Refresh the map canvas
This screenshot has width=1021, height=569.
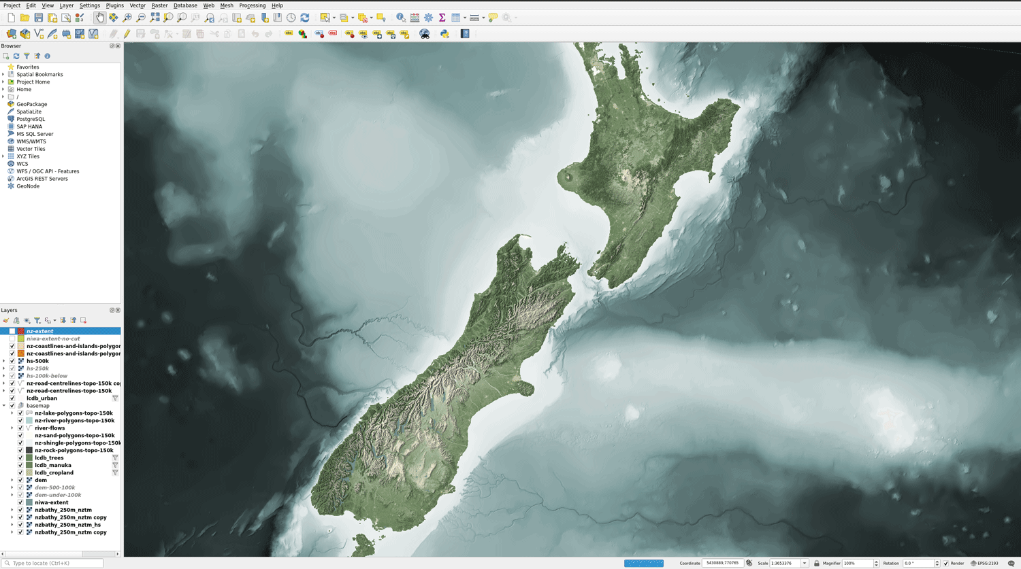[x=305, y=17]
